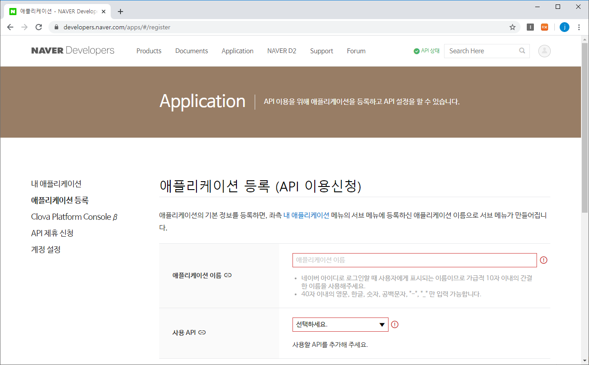The width and height of the screenshot is (589, 365).
Task: Open the NAVER D2 menu
Action: coord(282,51)
